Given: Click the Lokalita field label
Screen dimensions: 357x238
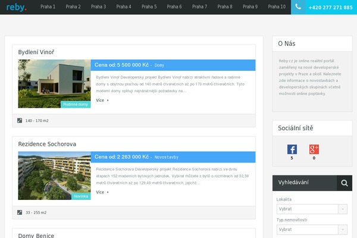Looking at the screenshot, I should pos(284,199).
